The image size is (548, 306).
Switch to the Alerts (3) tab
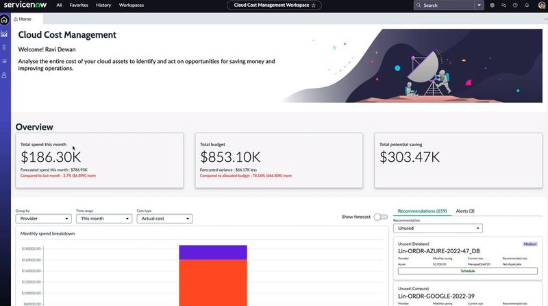click(x=465, y=211)
